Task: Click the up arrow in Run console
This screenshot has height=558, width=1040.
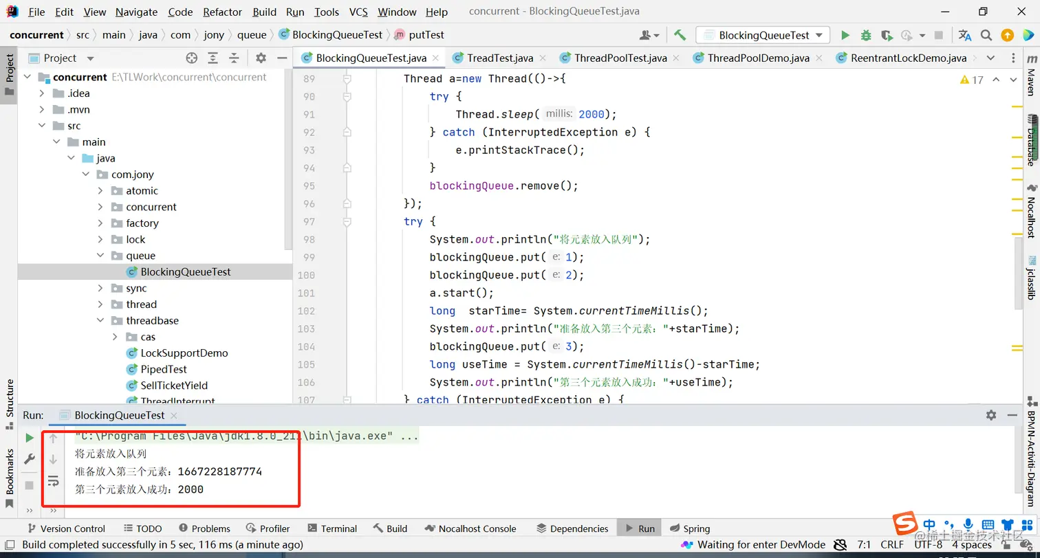Action: [53, 438]
